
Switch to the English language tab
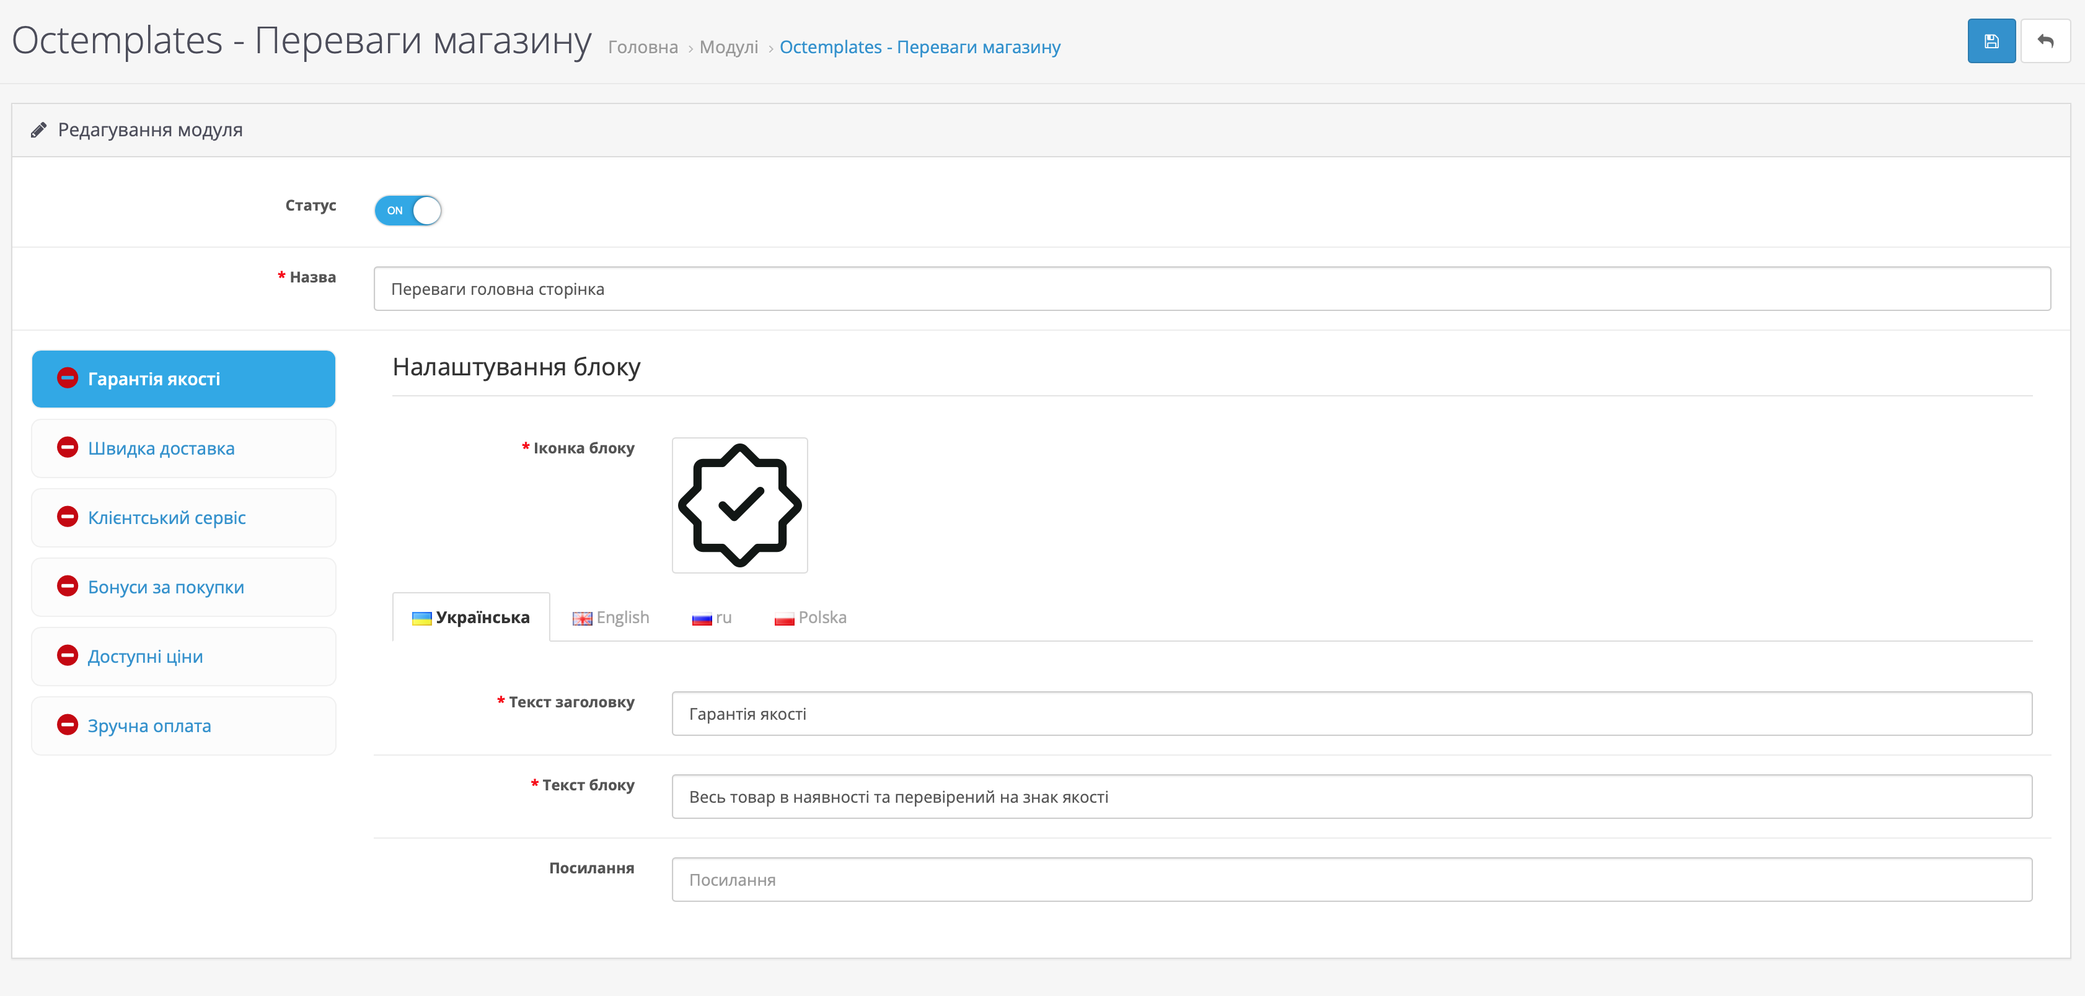611,618
